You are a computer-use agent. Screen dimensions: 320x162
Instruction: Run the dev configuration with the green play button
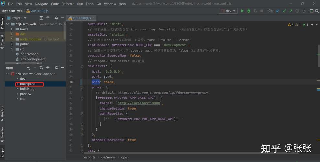click(242, 11)
